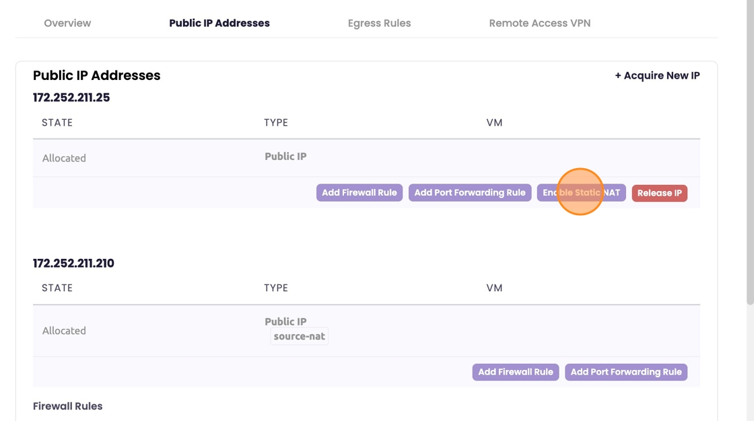754x421 pixels.
Task: Click Allocated state of 172.252.211.210
Action: pos(64,331)
